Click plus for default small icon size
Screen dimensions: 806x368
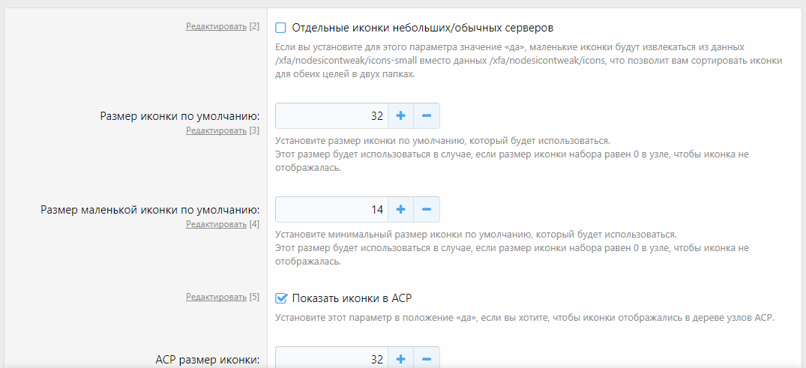point(400,210)
